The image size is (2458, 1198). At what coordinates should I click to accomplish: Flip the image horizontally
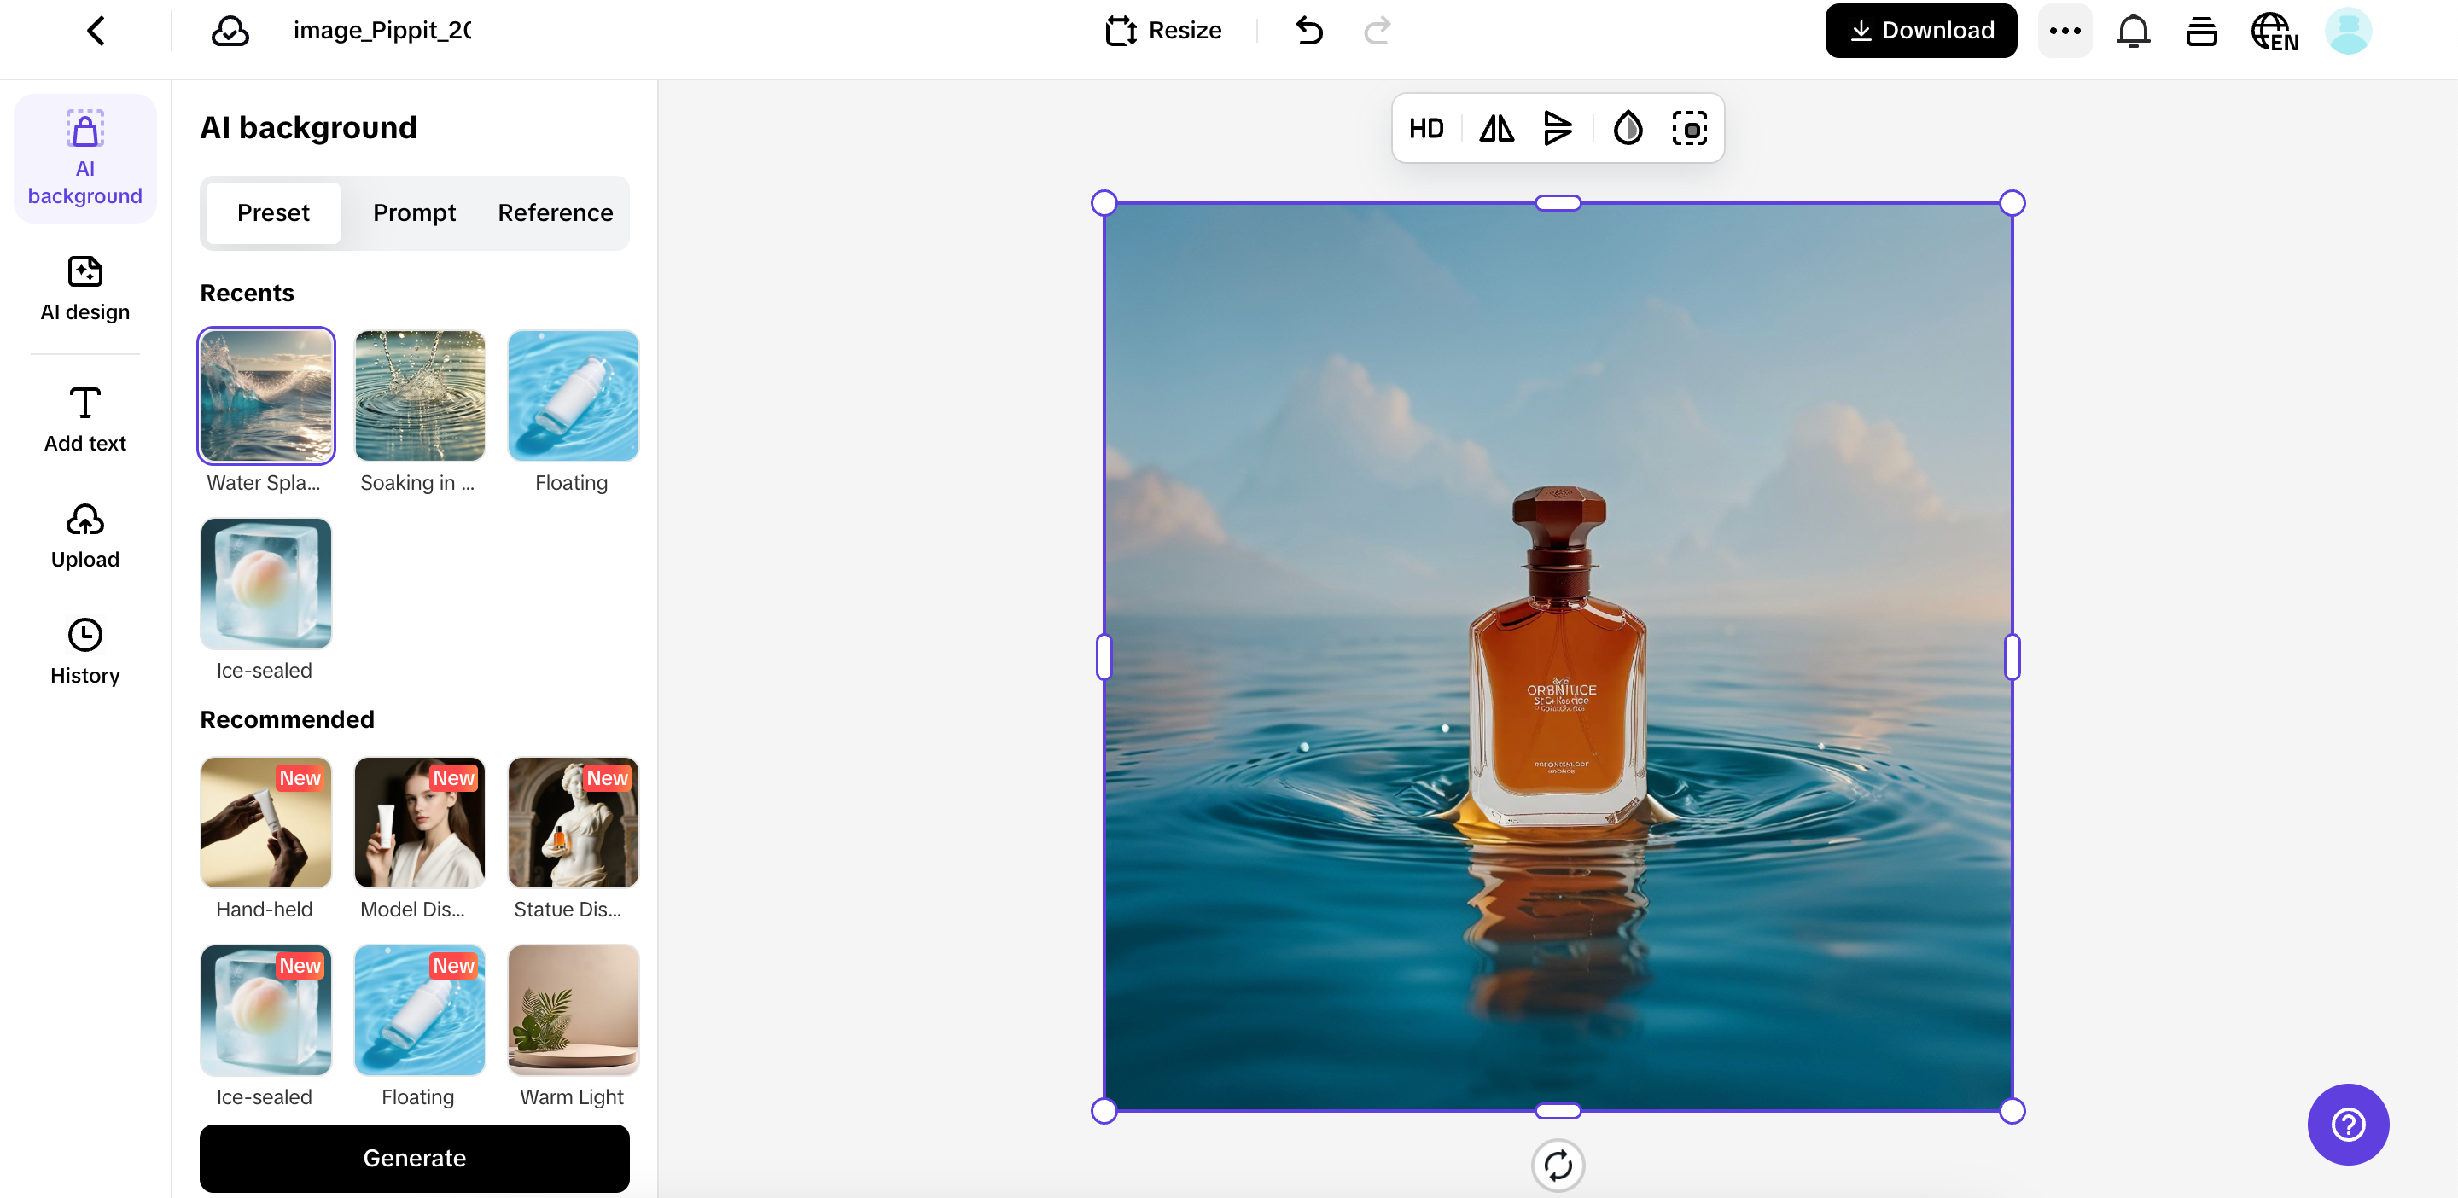click(1495, 128)
